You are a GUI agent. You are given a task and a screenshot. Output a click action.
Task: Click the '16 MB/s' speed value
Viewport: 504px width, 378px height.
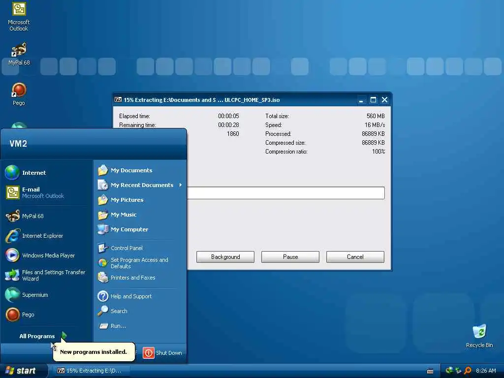[x=375, y=125]
